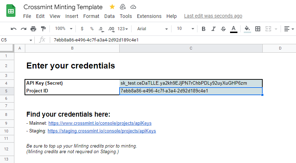Select the 'Be sure to top up' note cell
The image size is (296, 163).
click(x=72, y=149)
